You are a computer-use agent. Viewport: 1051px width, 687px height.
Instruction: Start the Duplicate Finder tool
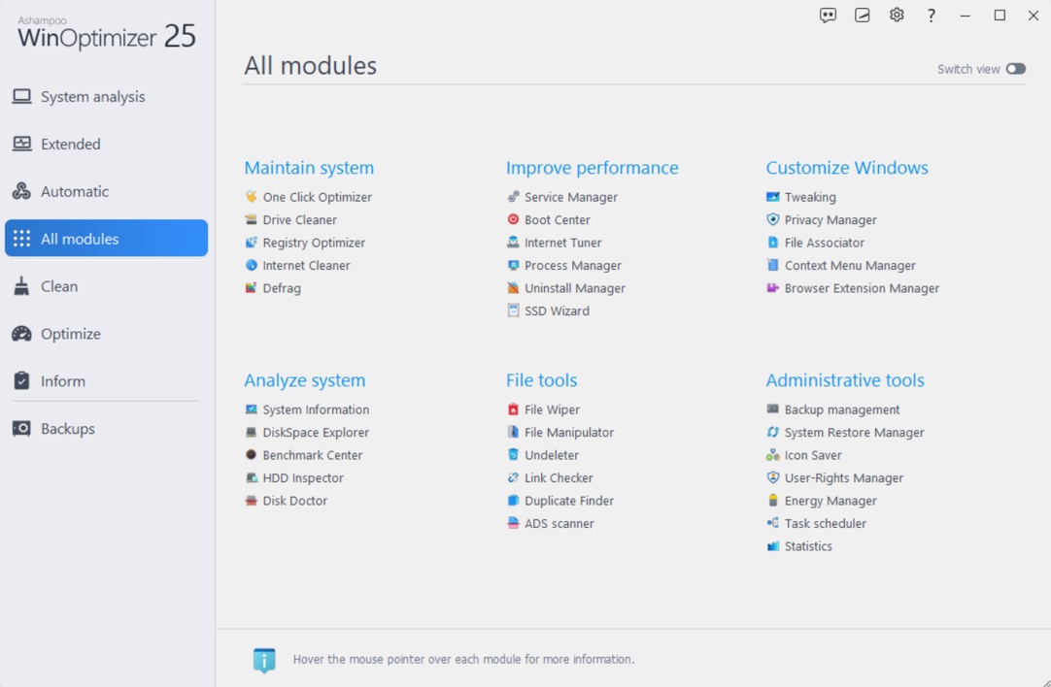coord(570,500)
